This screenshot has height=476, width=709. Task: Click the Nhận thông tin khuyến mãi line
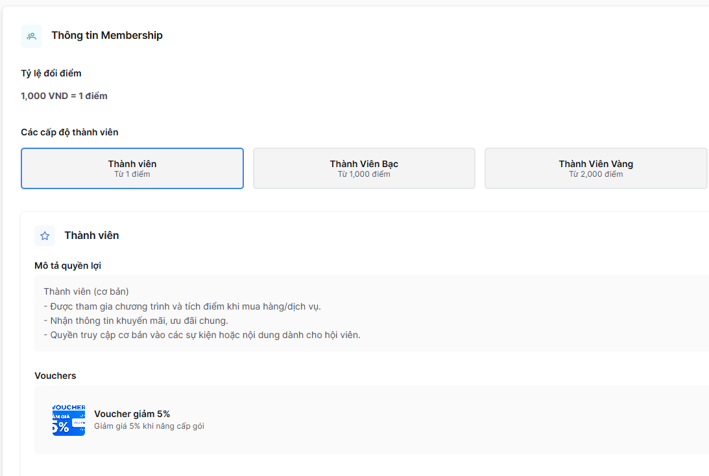[136, 321]
